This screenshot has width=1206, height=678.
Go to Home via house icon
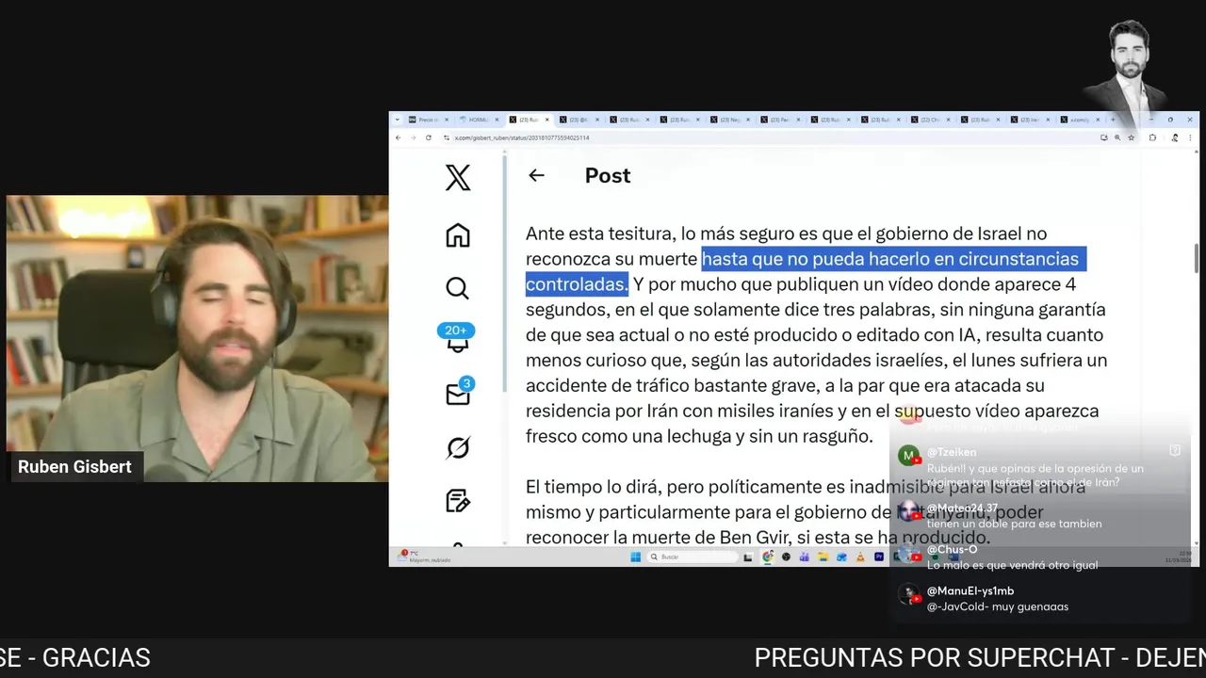point(458,235)
